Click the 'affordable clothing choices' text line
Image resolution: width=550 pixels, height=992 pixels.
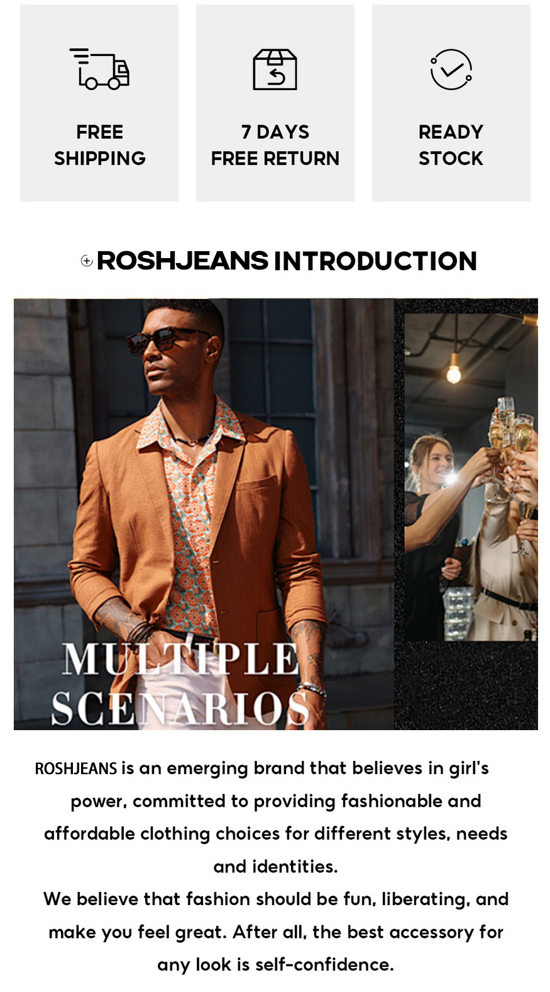[x=275, y=833]
